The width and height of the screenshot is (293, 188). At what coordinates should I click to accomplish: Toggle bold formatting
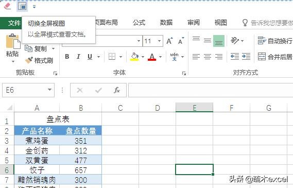[67, 57]
